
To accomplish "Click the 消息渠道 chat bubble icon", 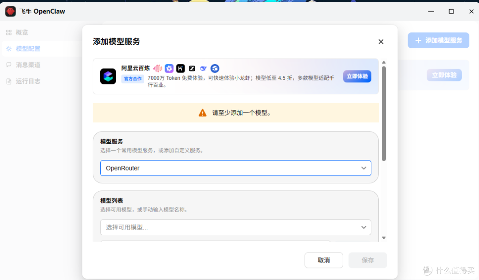I will point(9,65).
